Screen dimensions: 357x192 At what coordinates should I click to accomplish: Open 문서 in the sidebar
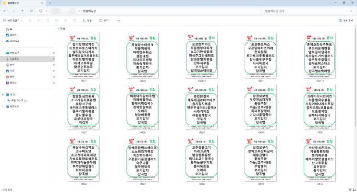(10, 65)
